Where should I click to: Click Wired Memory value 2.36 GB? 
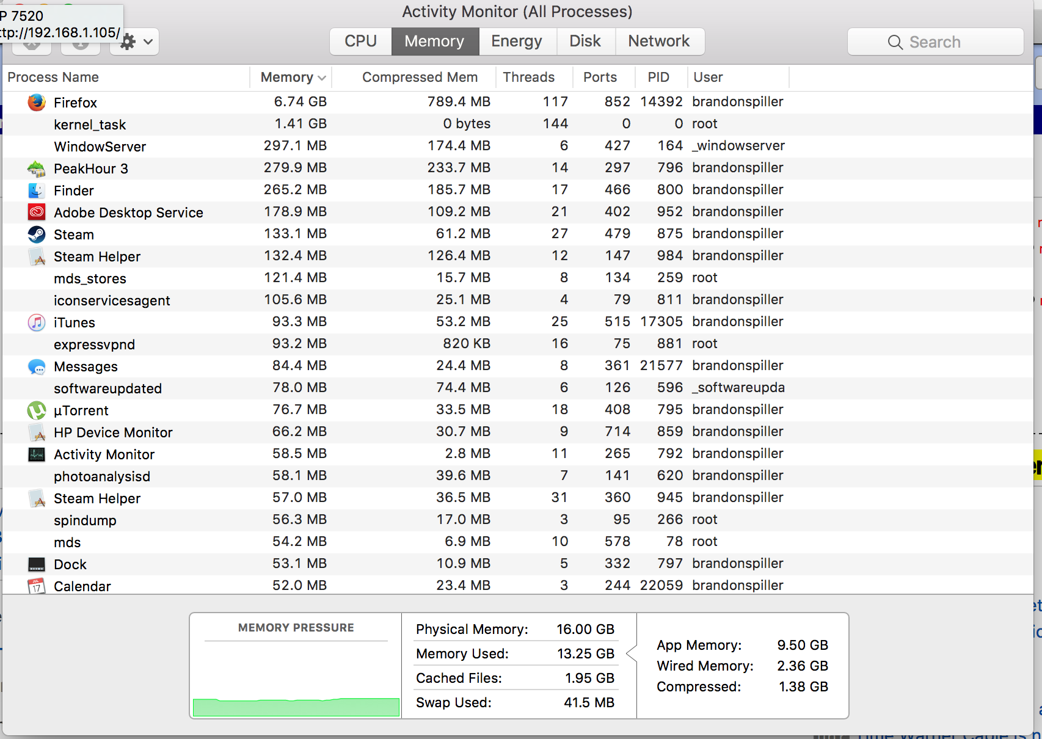coord(803,666)
